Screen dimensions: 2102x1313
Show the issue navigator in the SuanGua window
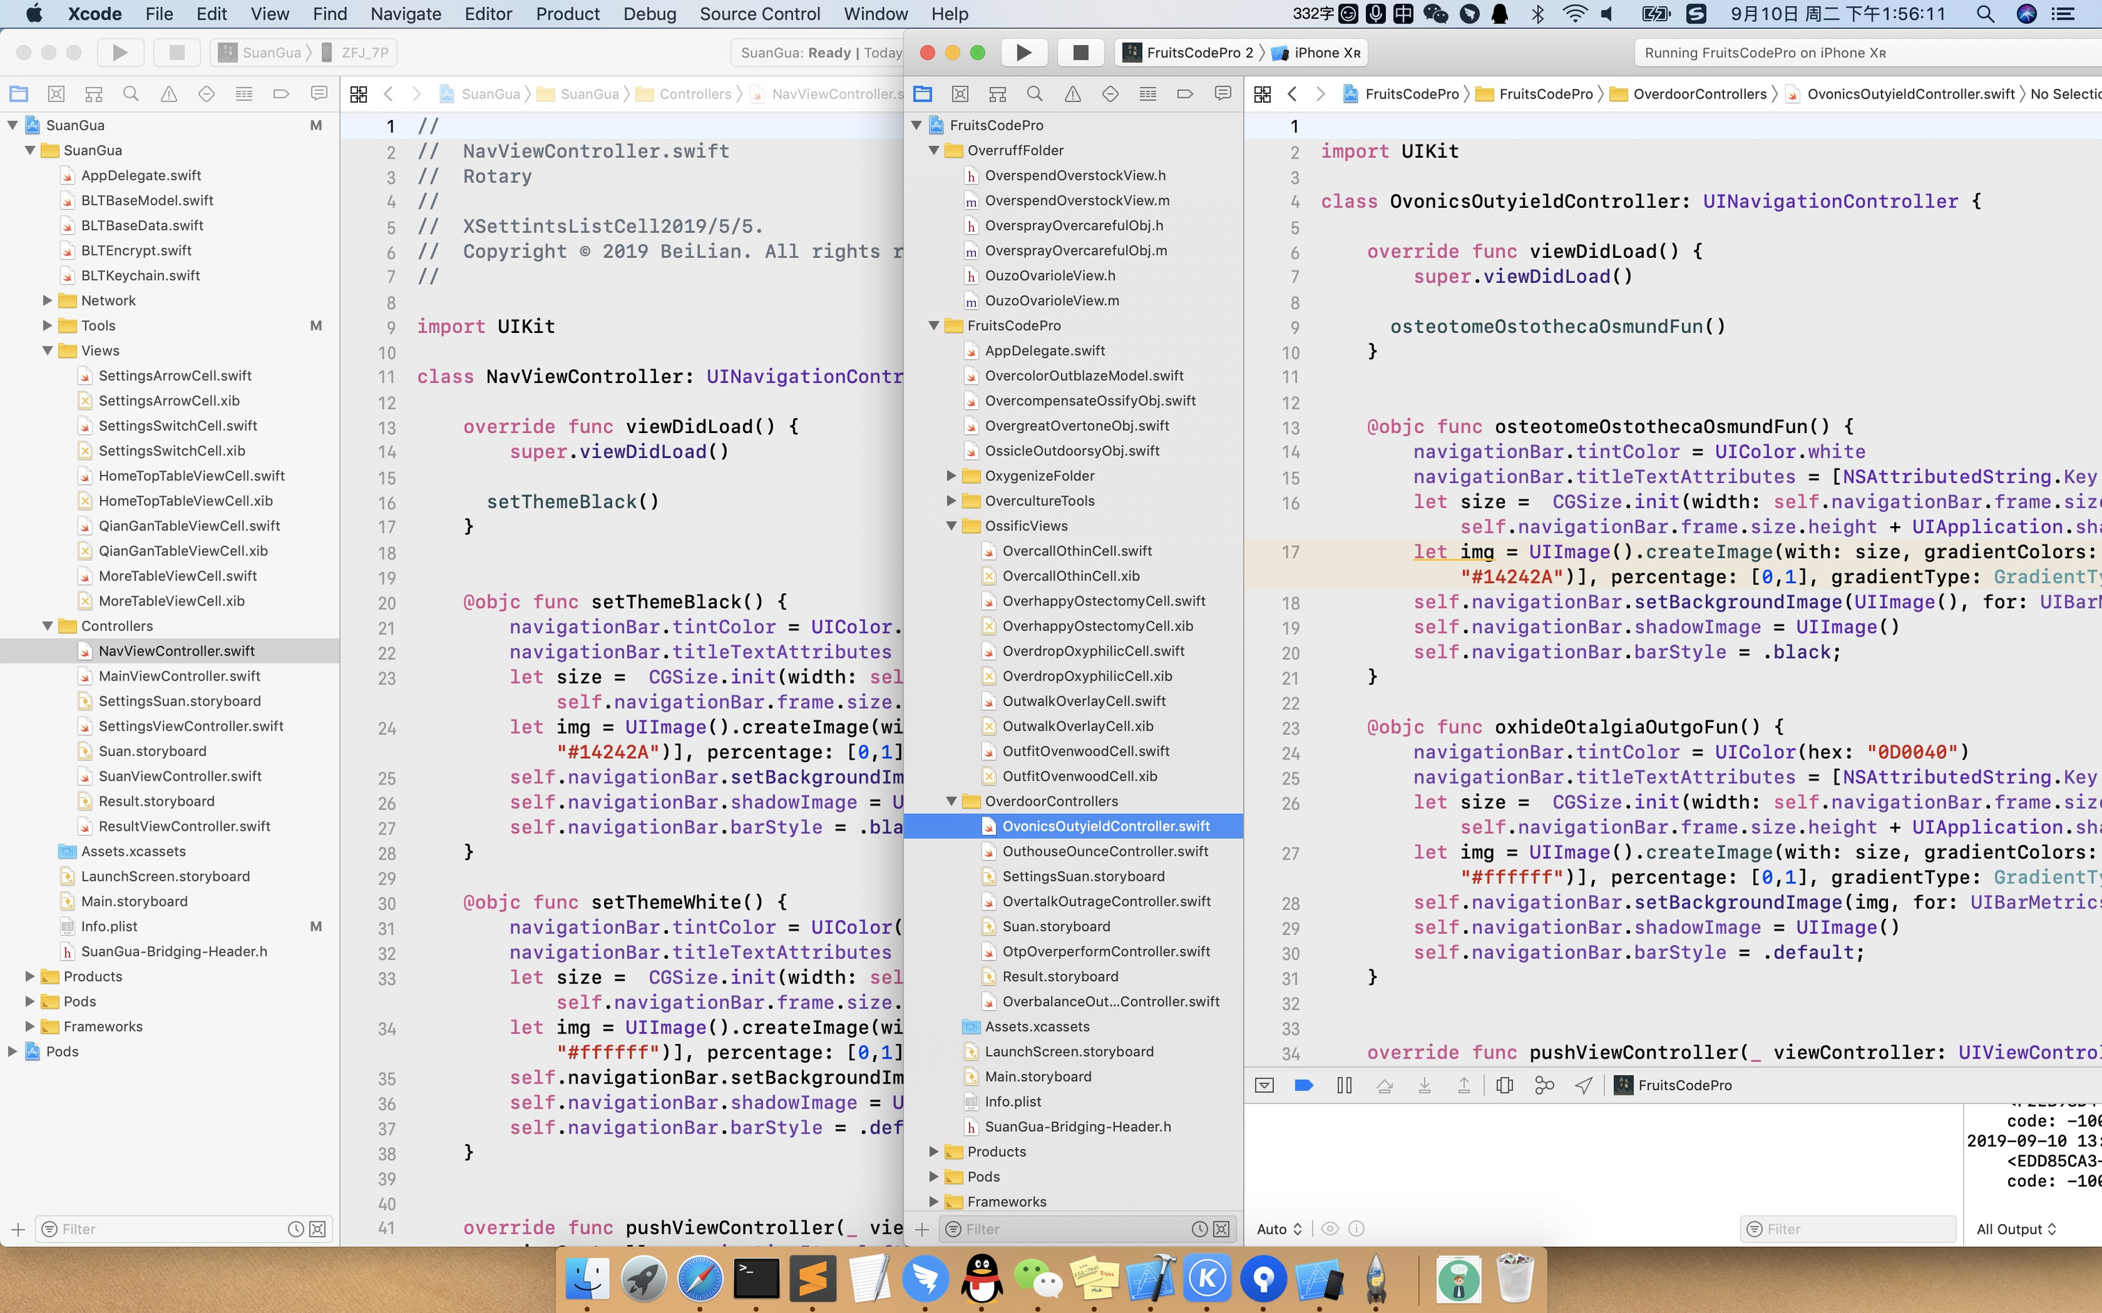168,94
